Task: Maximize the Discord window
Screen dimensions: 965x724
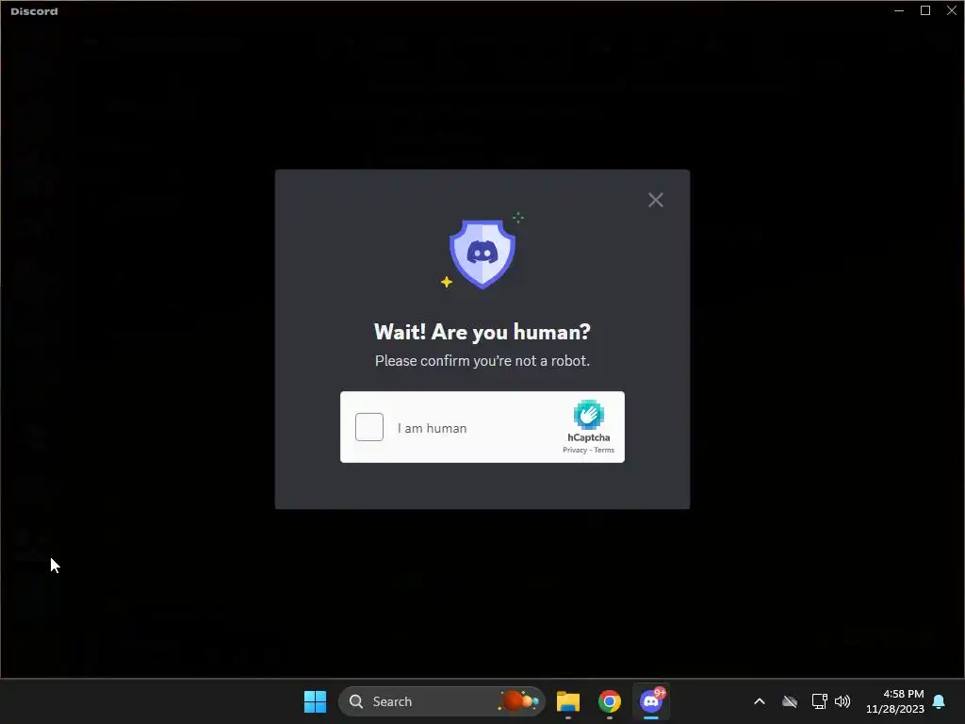Action: coord(925,10)
